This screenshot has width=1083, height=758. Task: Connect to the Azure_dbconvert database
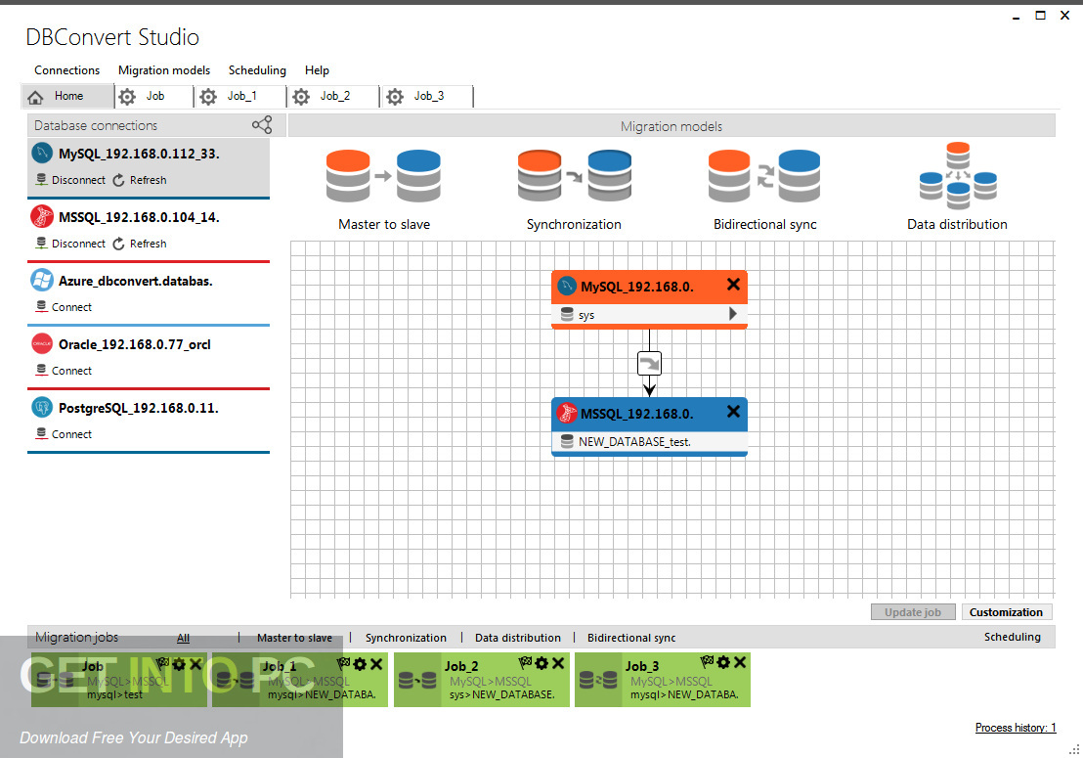coord(64,307)
